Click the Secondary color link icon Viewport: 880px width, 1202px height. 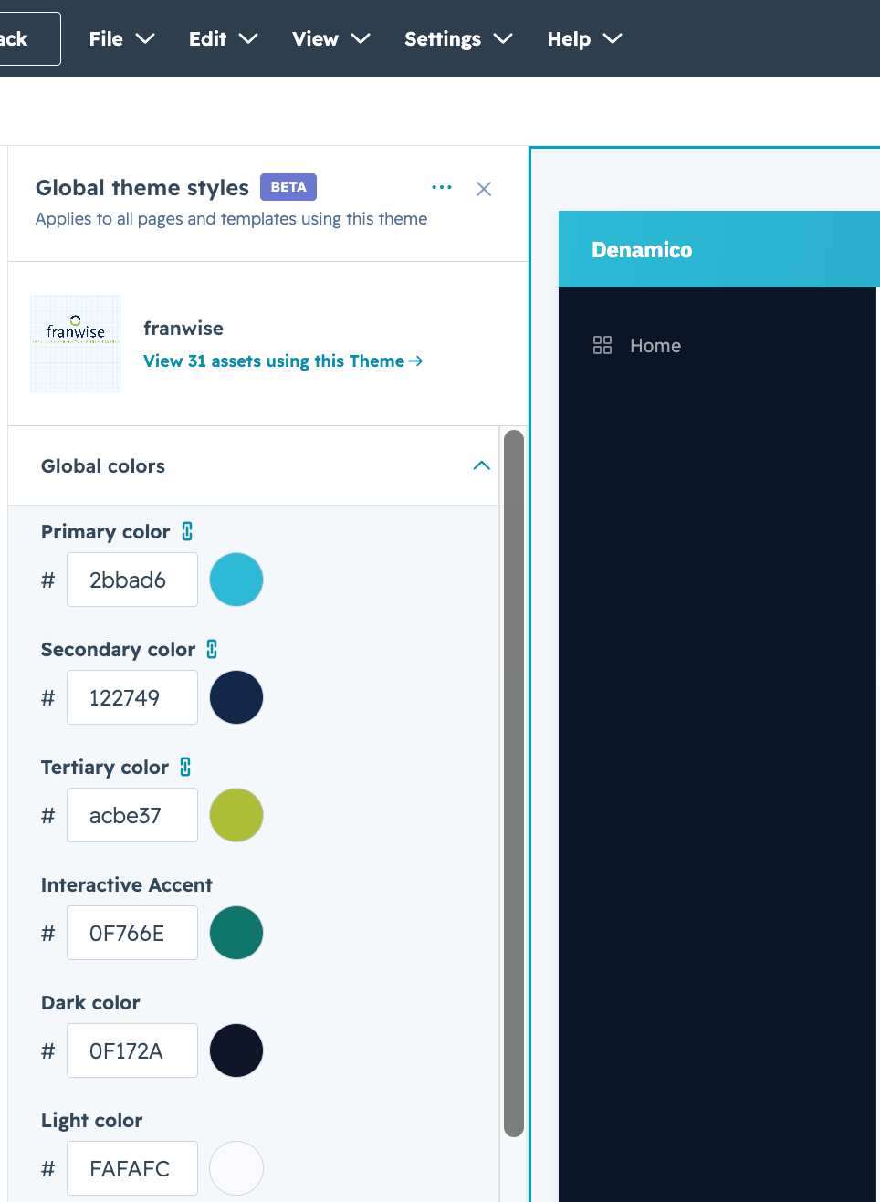(212, 649)
